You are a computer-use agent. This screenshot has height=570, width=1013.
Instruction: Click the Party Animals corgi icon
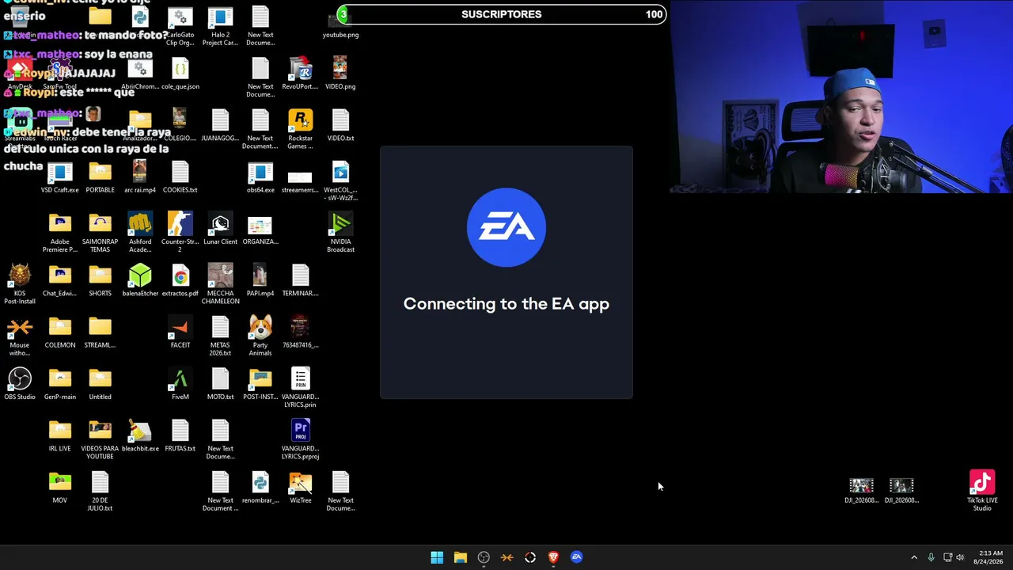tap(260, 328)
